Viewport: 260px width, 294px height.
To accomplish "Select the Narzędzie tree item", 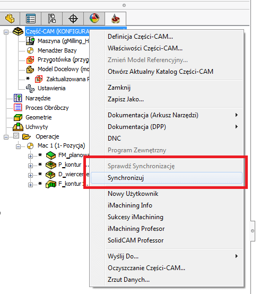I will [38, 98].
